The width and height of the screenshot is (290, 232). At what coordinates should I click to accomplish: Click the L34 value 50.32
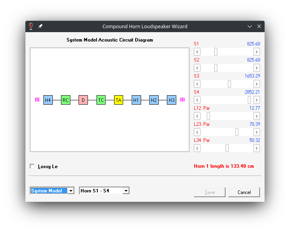pos(254,140)
